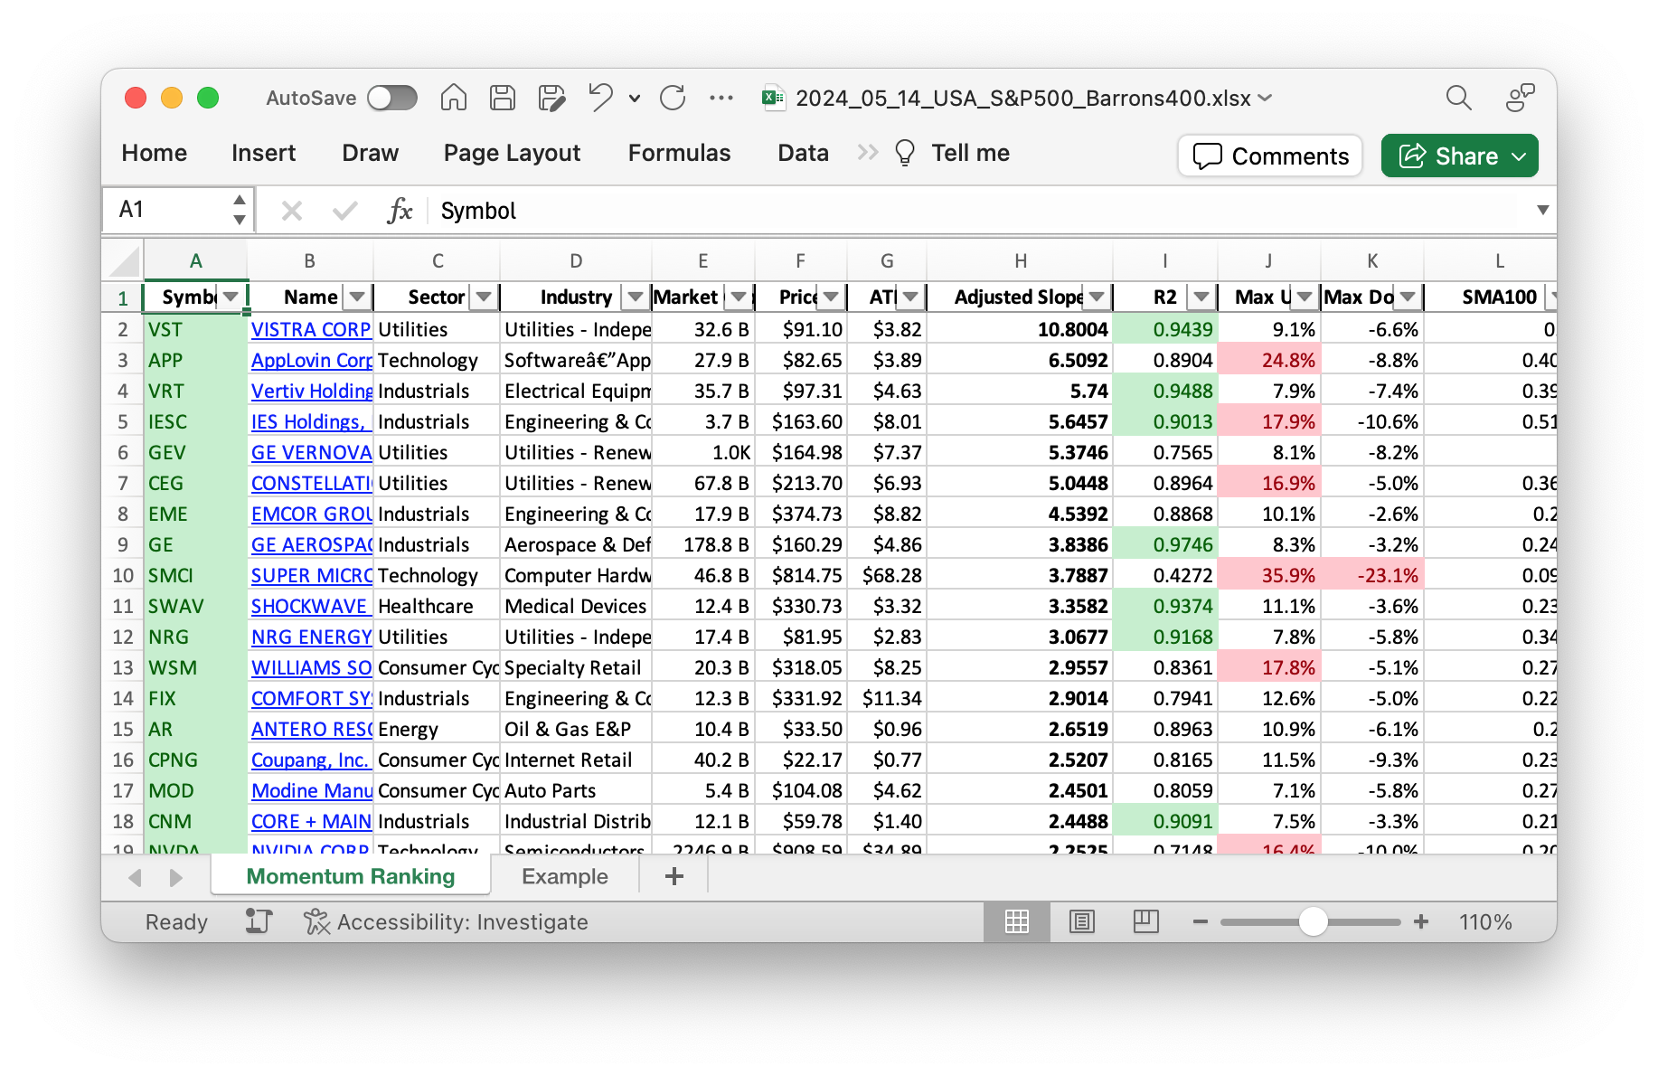Switch to Page Break Preview view
Screen dimensions: 1658x1076
[1145, 921]
